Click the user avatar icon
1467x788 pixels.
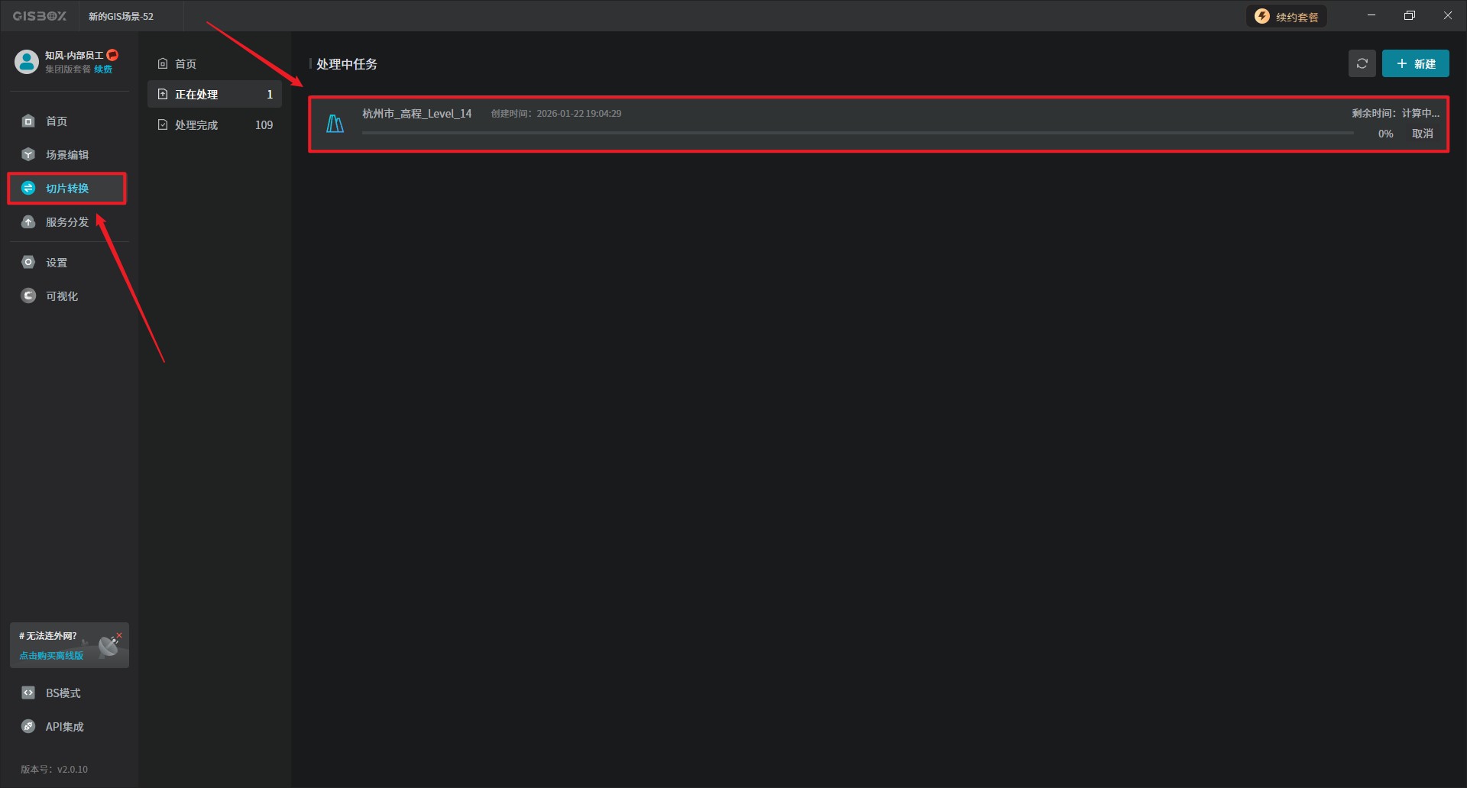point(27,62)
